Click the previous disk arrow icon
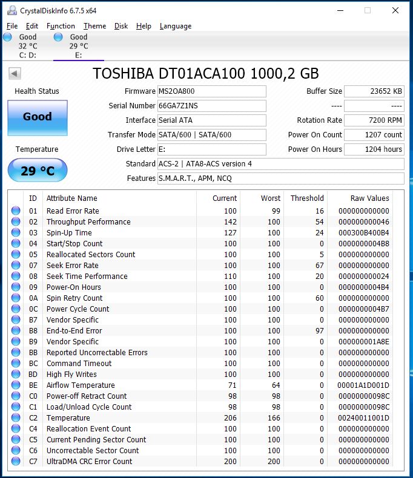 15,73
